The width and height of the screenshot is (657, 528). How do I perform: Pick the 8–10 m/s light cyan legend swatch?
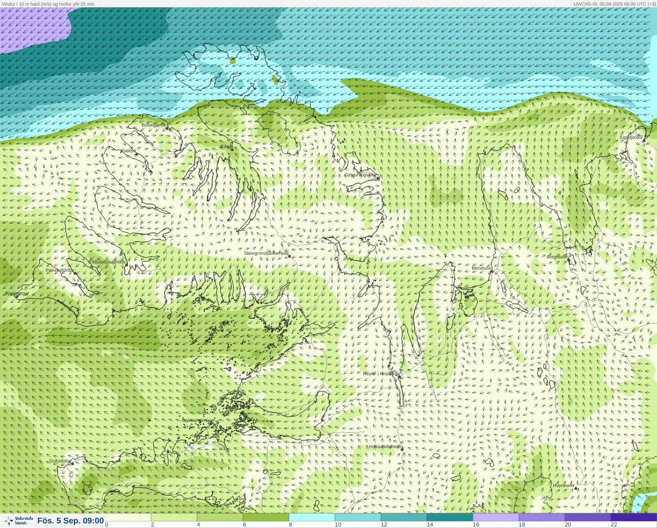312,517
